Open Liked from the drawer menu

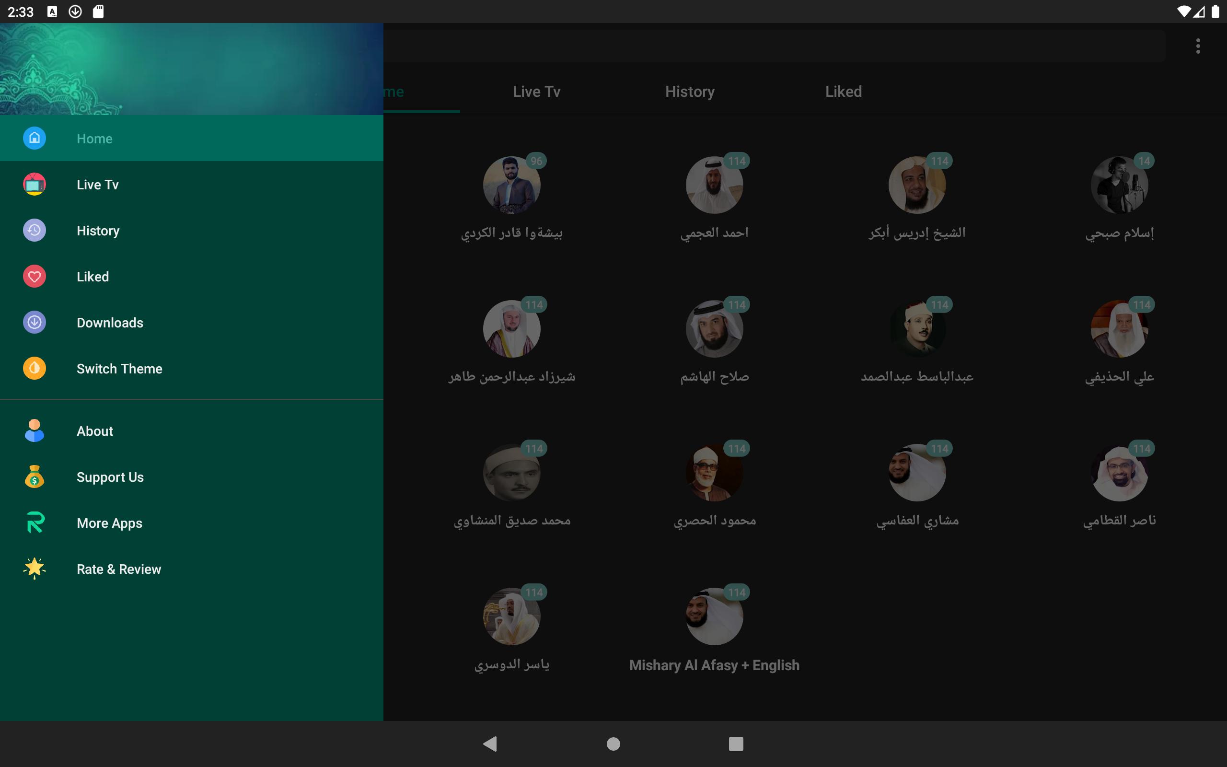(192, 277)
